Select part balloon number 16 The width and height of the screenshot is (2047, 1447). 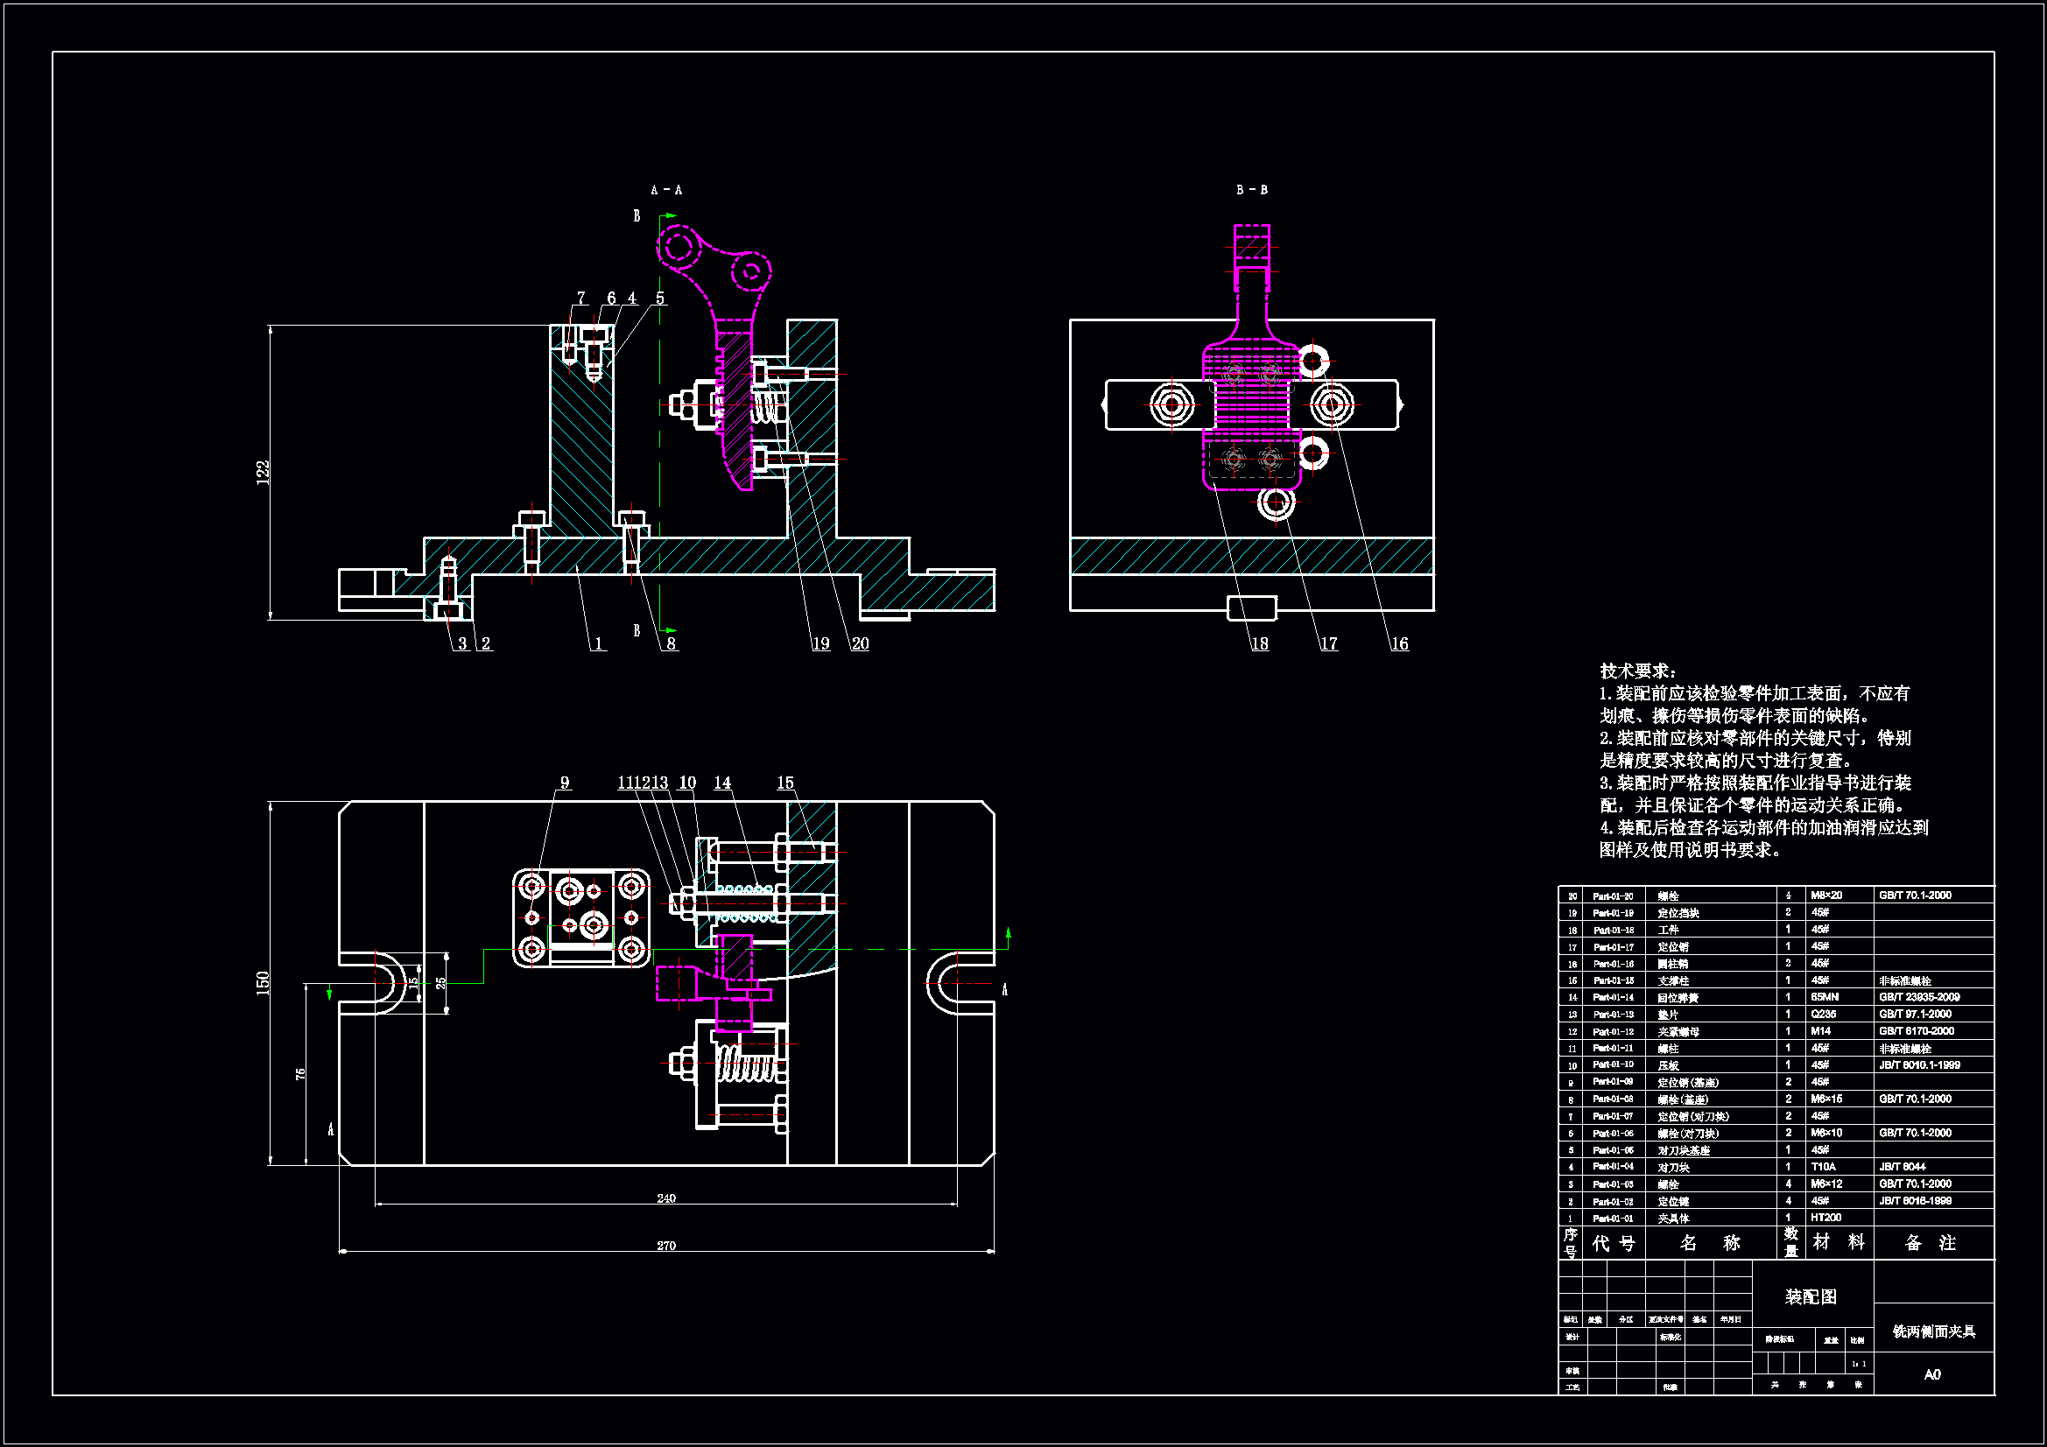(x=1400, y=643)
